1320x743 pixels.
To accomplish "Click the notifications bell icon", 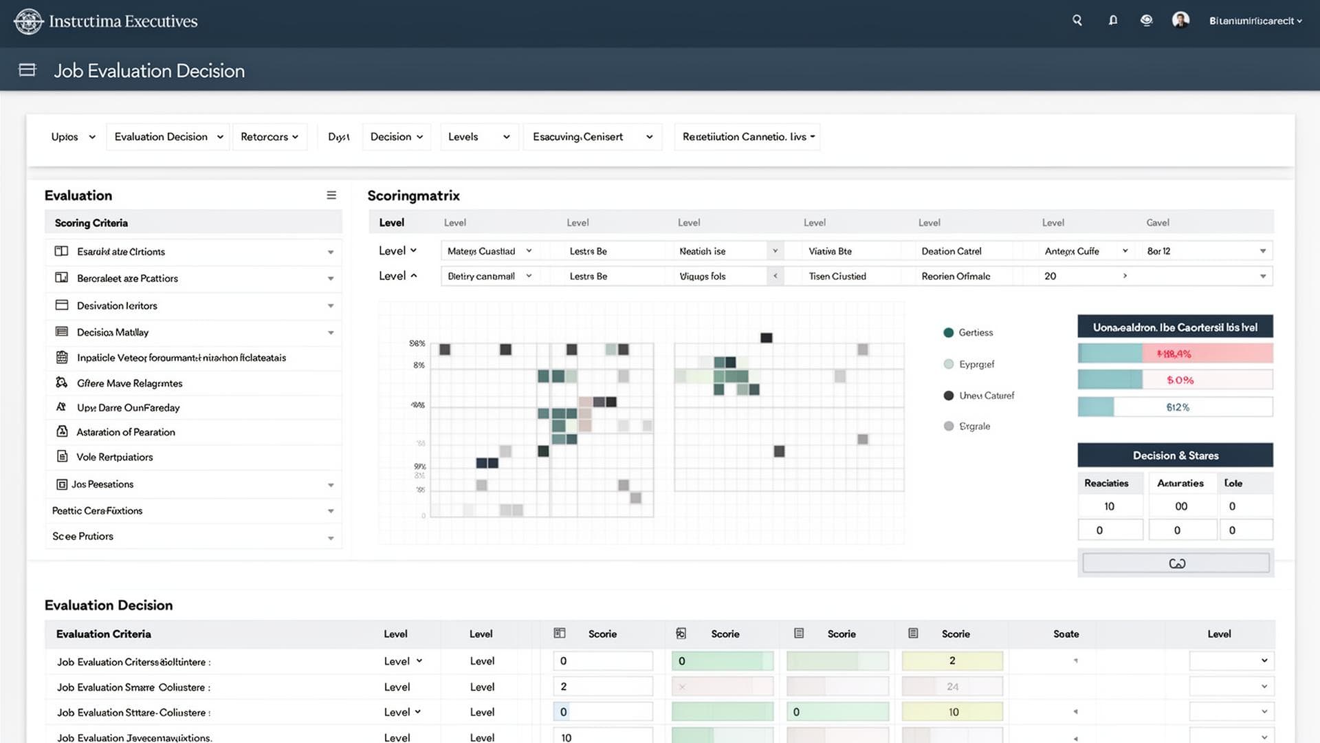I will [x=1112, y=20].
